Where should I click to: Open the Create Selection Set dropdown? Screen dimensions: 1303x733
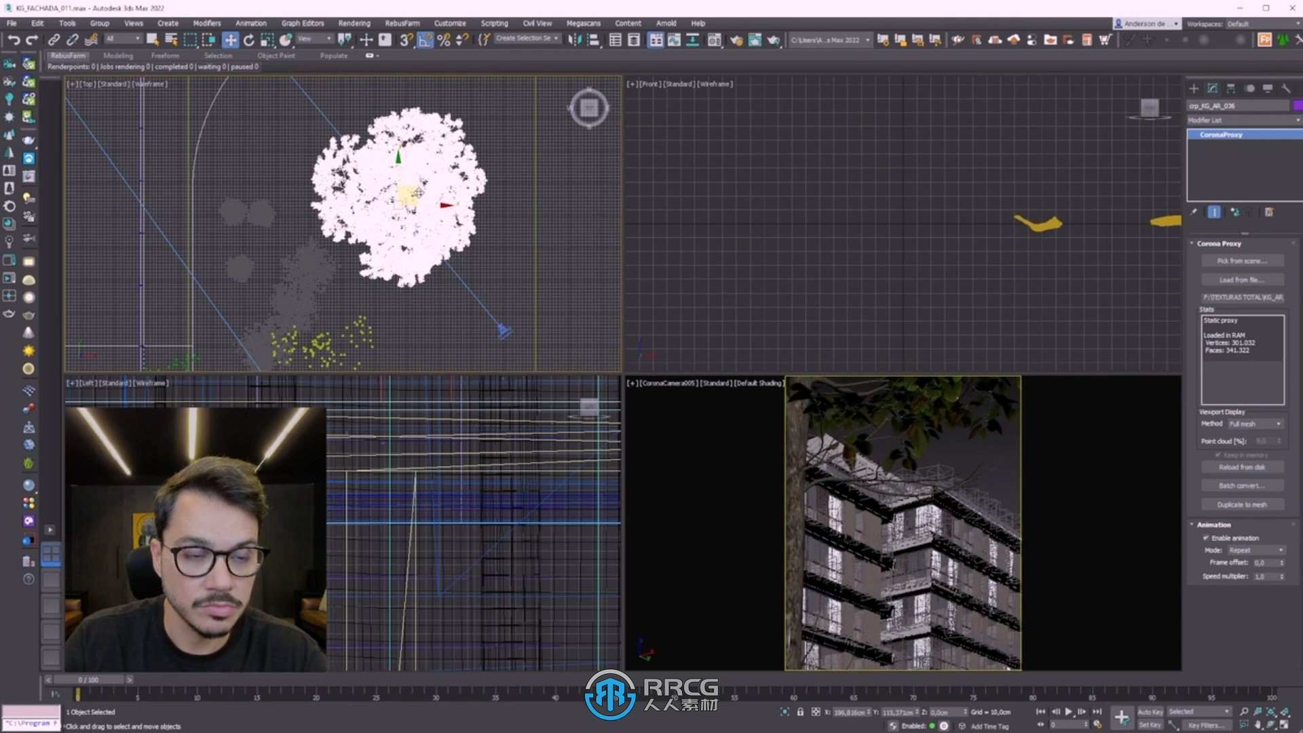pyautogui.click(x=527, y=39)
